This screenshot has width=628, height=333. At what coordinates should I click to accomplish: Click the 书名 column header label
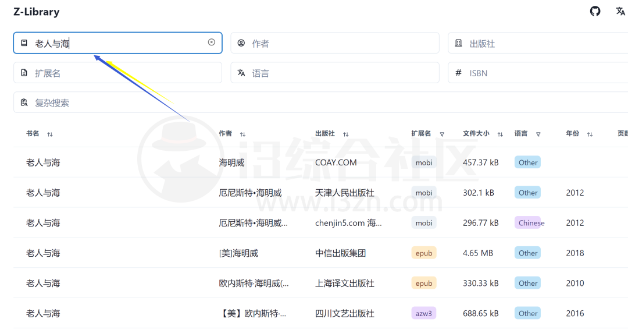33,133
